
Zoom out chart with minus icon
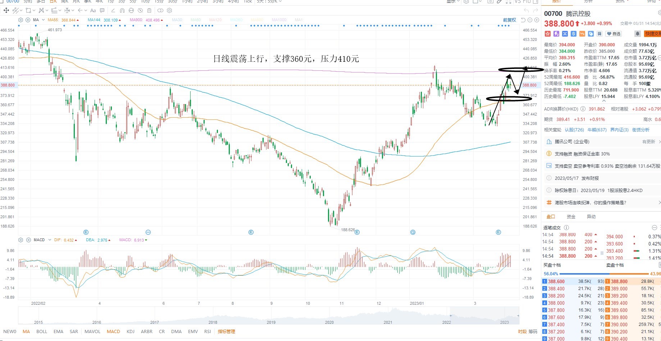point(530,20)
